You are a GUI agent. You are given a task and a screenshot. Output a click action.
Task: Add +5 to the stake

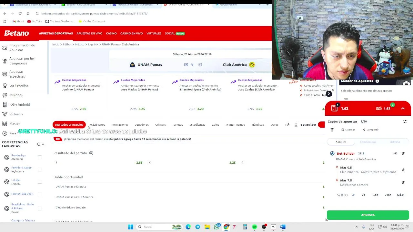363,195
